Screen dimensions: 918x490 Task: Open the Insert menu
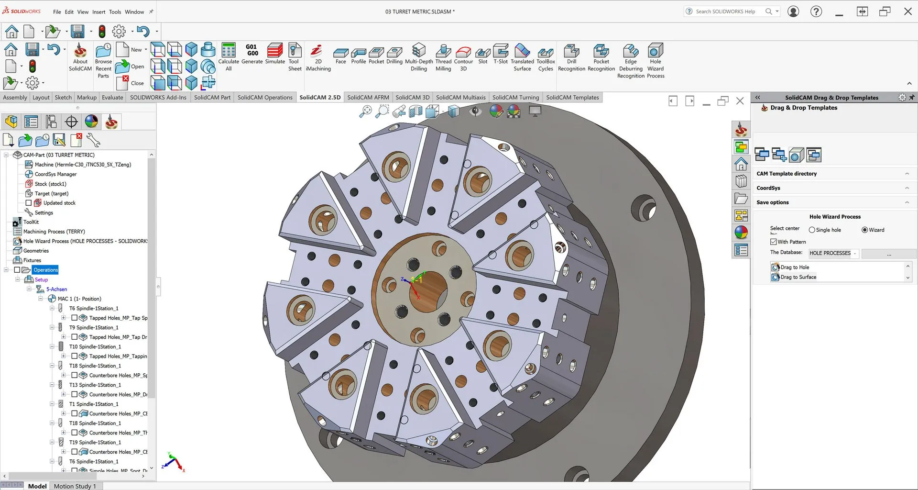point(98,12)
